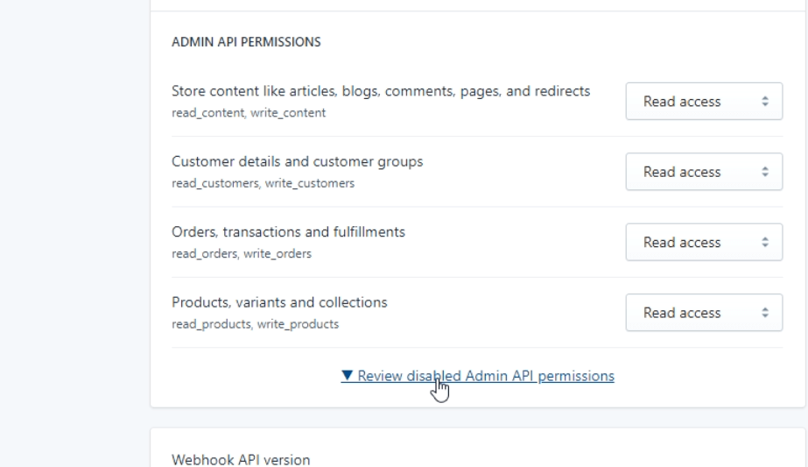This screenshot has height=467, width=808.
Task: Open the Orders, transactions access dropdown
Action: tap(704, 242)
